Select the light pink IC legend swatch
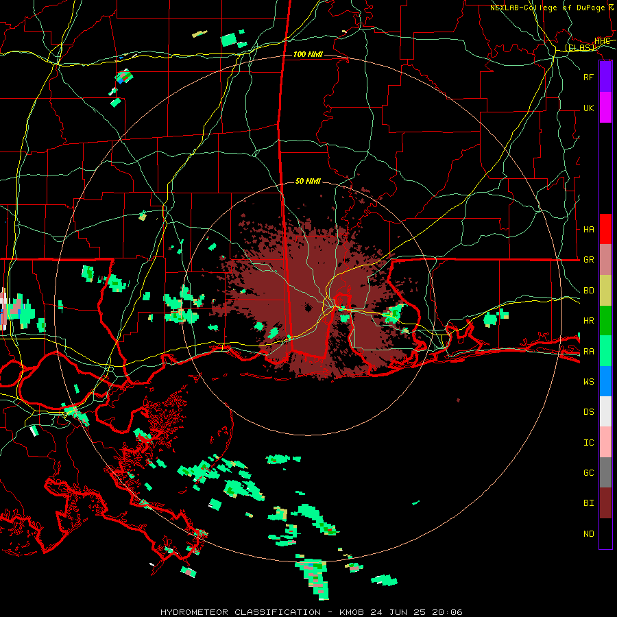This screenshot has height=617, width=617. pyautogui.click(x=605, y=442)
